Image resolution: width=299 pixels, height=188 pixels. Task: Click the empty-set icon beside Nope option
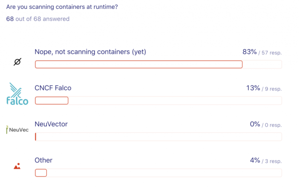(18, 62)
